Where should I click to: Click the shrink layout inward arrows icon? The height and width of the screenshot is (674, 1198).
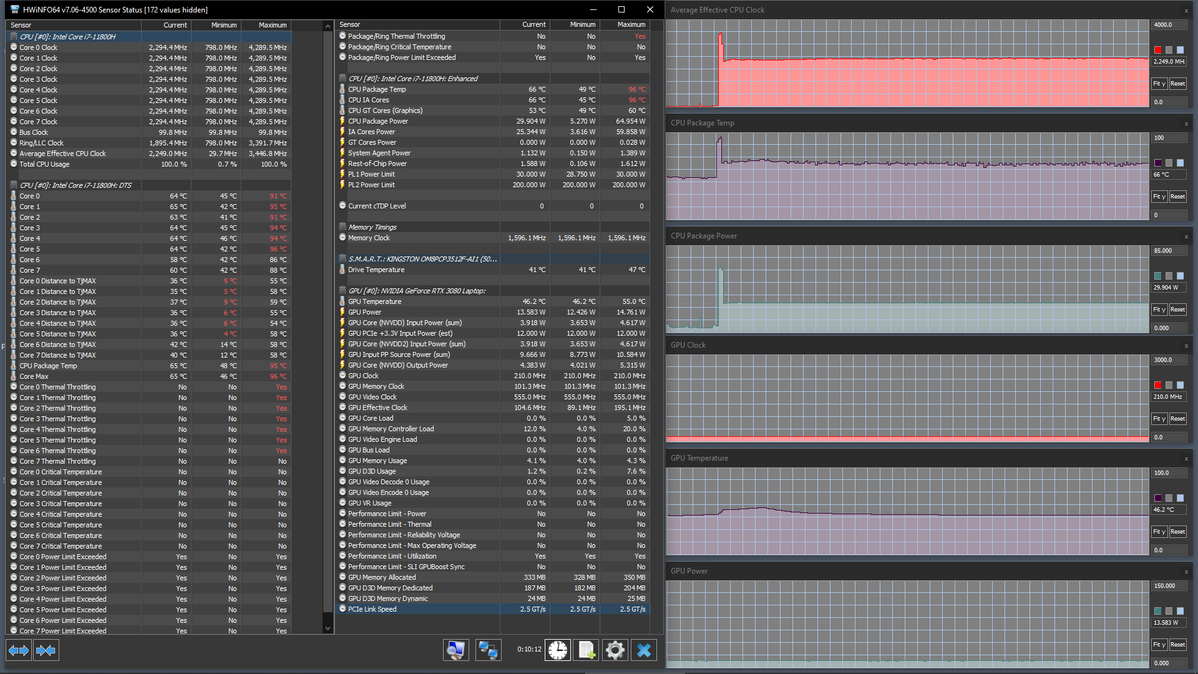click(46, 650)
